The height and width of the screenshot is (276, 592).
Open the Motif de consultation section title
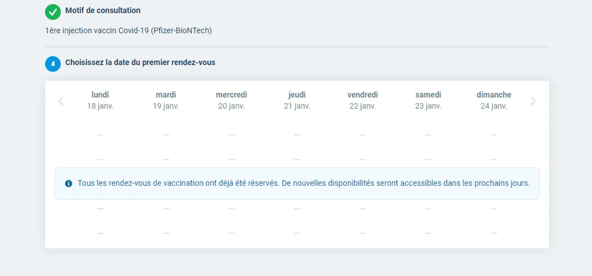103,11
